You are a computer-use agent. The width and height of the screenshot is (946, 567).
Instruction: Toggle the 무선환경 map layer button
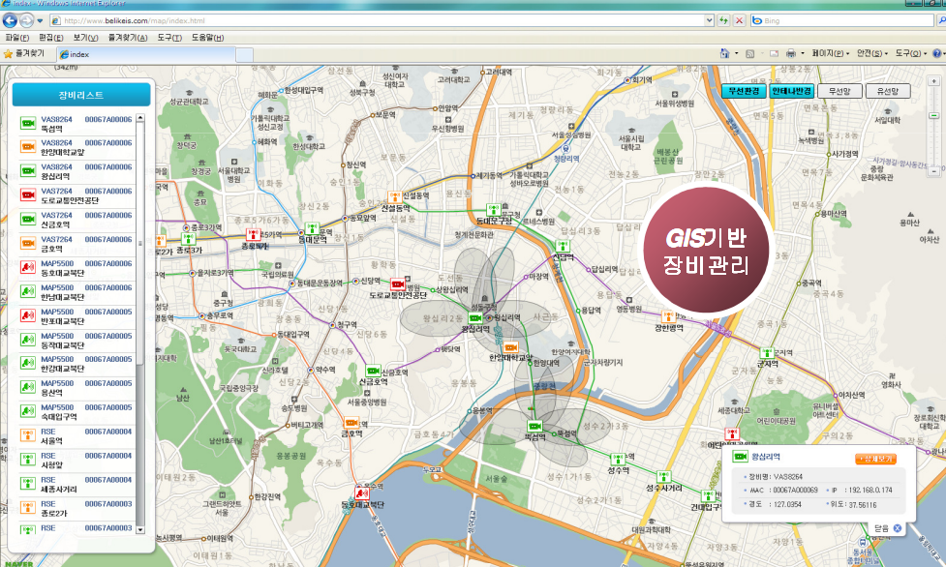[x=744, y=91]
